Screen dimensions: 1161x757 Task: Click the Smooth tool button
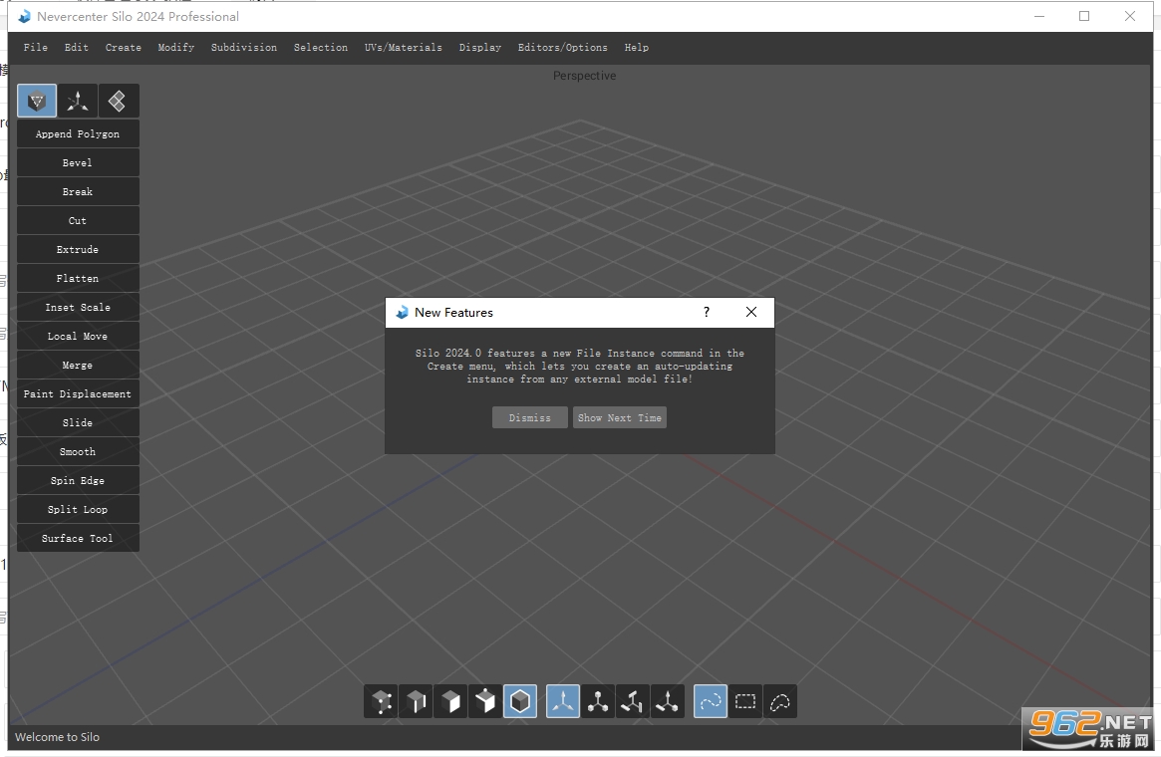(78, 451)
